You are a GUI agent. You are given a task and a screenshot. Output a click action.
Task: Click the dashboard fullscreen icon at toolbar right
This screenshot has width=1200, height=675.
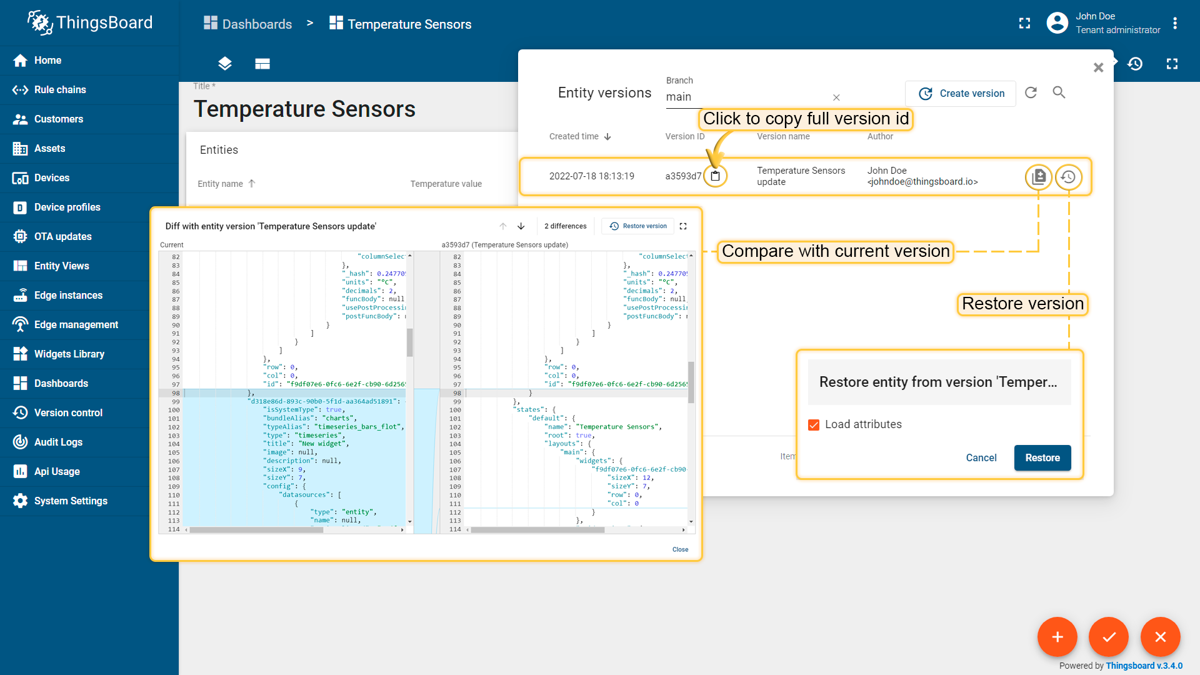pyautogui.click(x=1172, y=64)
